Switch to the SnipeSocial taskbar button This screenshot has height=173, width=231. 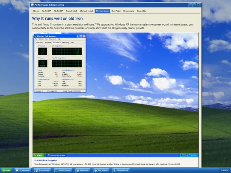pyautogui.click(x=121, y=170)
